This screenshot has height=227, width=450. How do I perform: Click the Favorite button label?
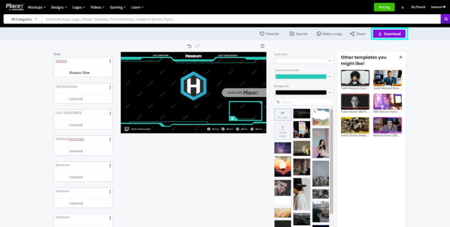tap(272, 34)
